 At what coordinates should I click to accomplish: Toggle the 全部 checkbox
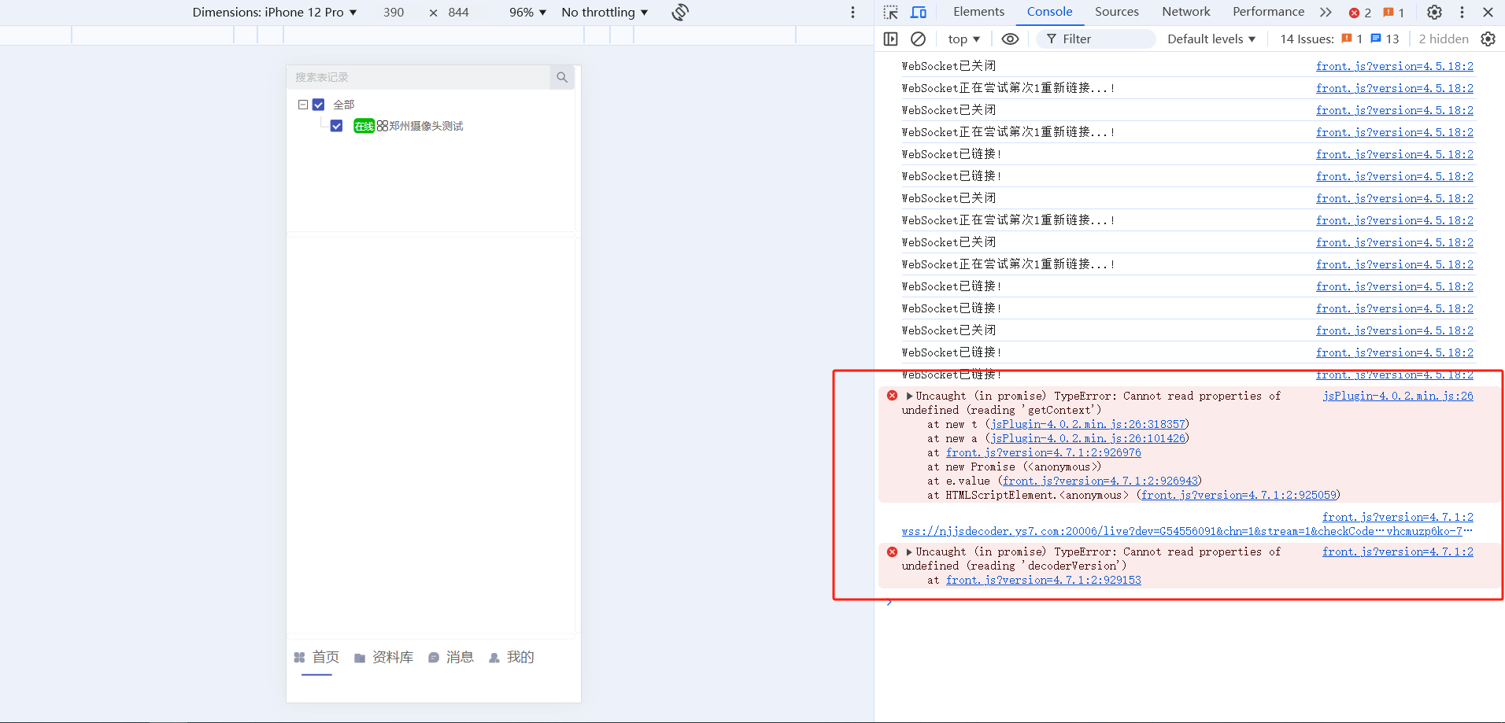(319, 105)
